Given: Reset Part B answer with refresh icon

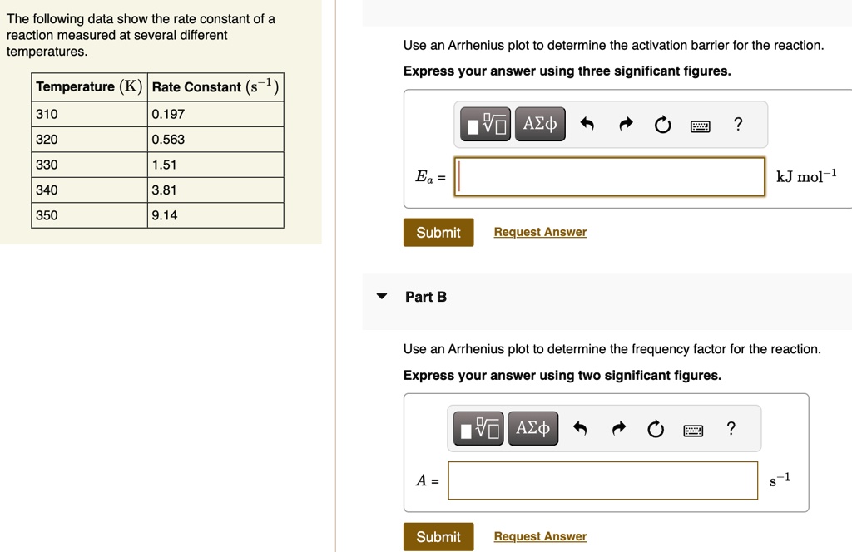Looking at the screenshot, I should 656,430.
